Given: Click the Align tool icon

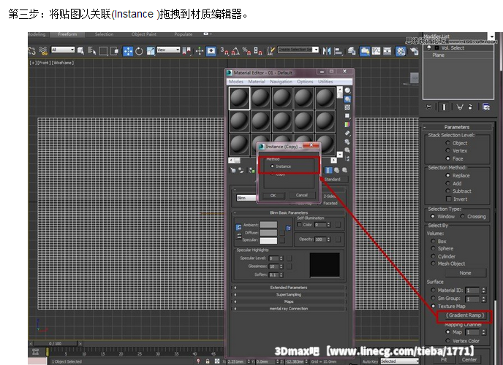Looking at the screenshot, I should (338, 51).
